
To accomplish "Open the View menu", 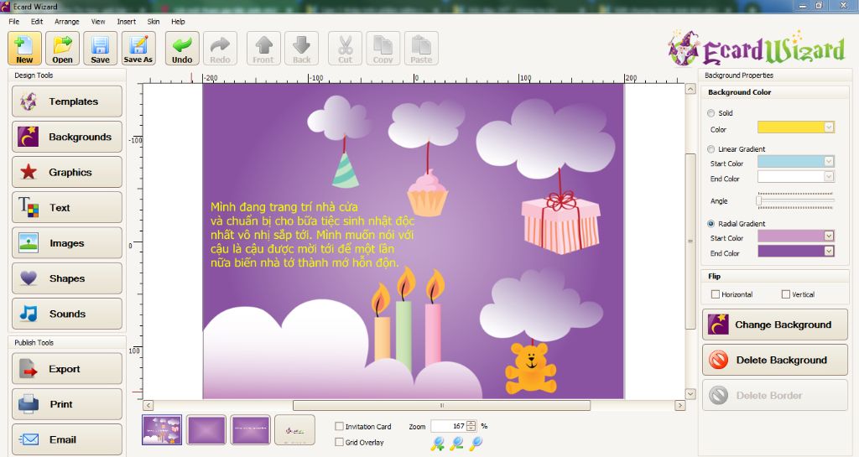I will [98, 21].
